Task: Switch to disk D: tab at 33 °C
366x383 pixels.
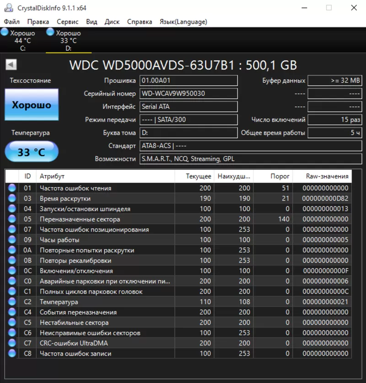Action: click(68, 41)
